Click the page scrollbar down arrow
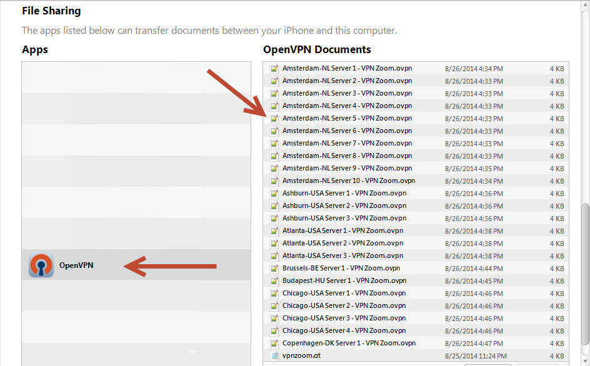This screenshot has height=366, width=590. coord(585,362)
